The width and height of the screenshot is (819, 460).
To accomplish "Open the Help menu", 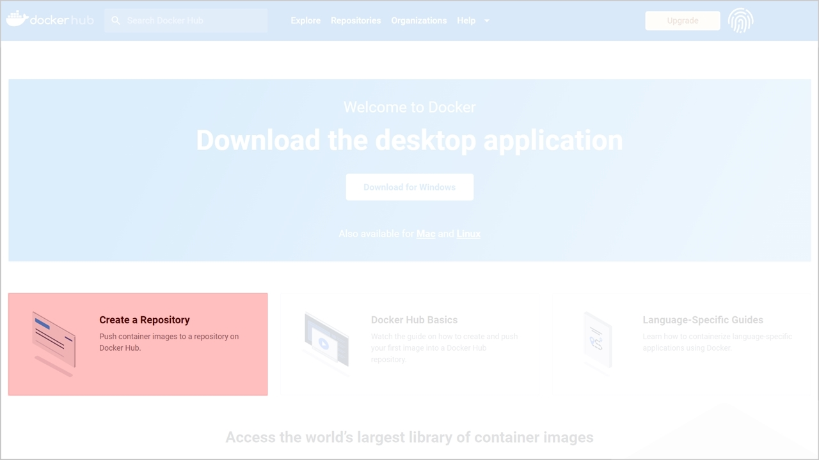I will point(466,20).
